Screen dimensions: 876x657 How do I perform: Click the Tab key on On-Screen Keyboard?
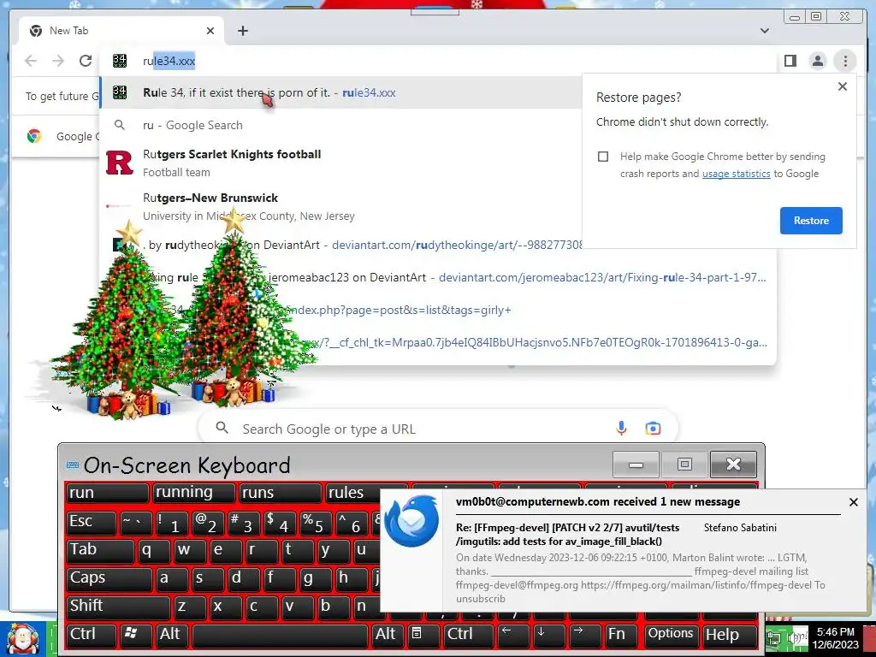[100, 550]
